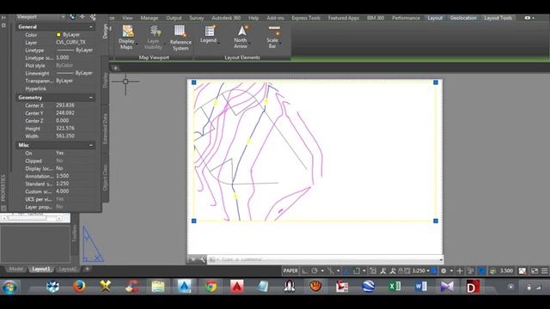The width and height of the screenshot is (550, 309).
Task: Add a new layout with plus button
Action: (87, 269)
